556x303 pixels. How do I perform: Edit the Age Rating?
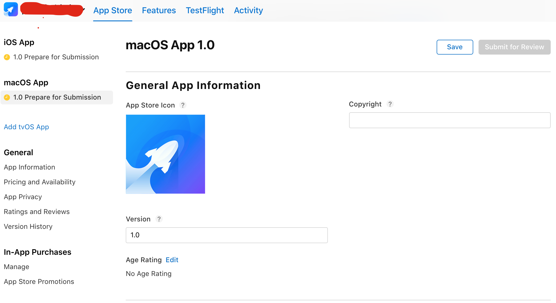[x=172, y=260]
